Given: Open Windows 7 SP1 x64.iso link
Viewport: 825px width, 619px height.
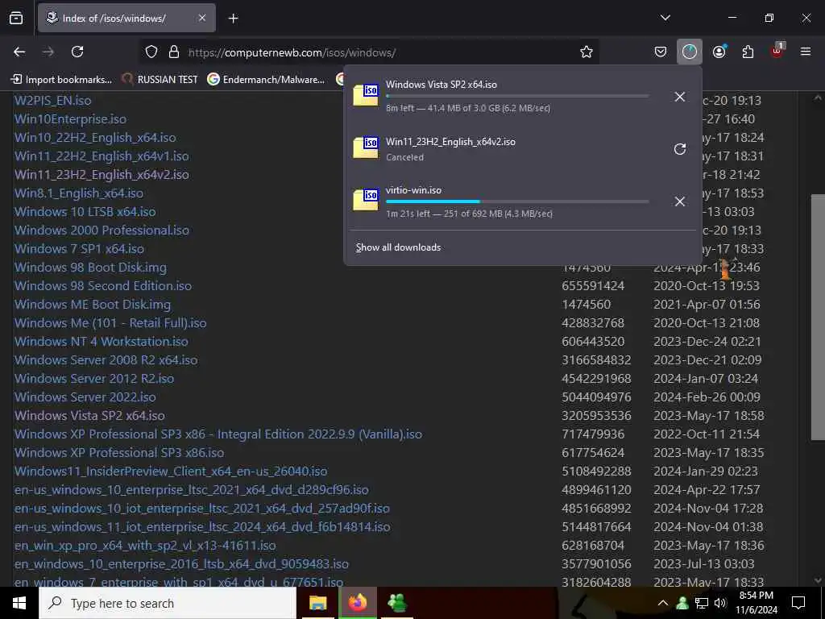Looking at the screenshot, I should coord(80,248).
